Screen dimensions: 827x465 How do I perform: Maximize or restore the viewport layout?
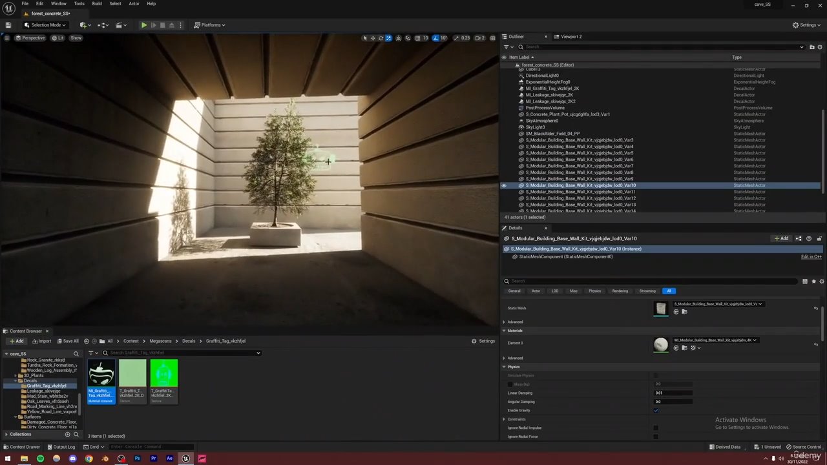tap(493, 38)
